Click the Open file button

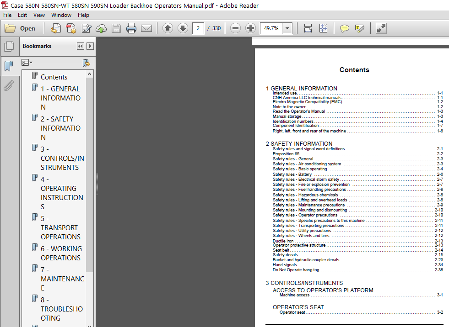point(20,28)
